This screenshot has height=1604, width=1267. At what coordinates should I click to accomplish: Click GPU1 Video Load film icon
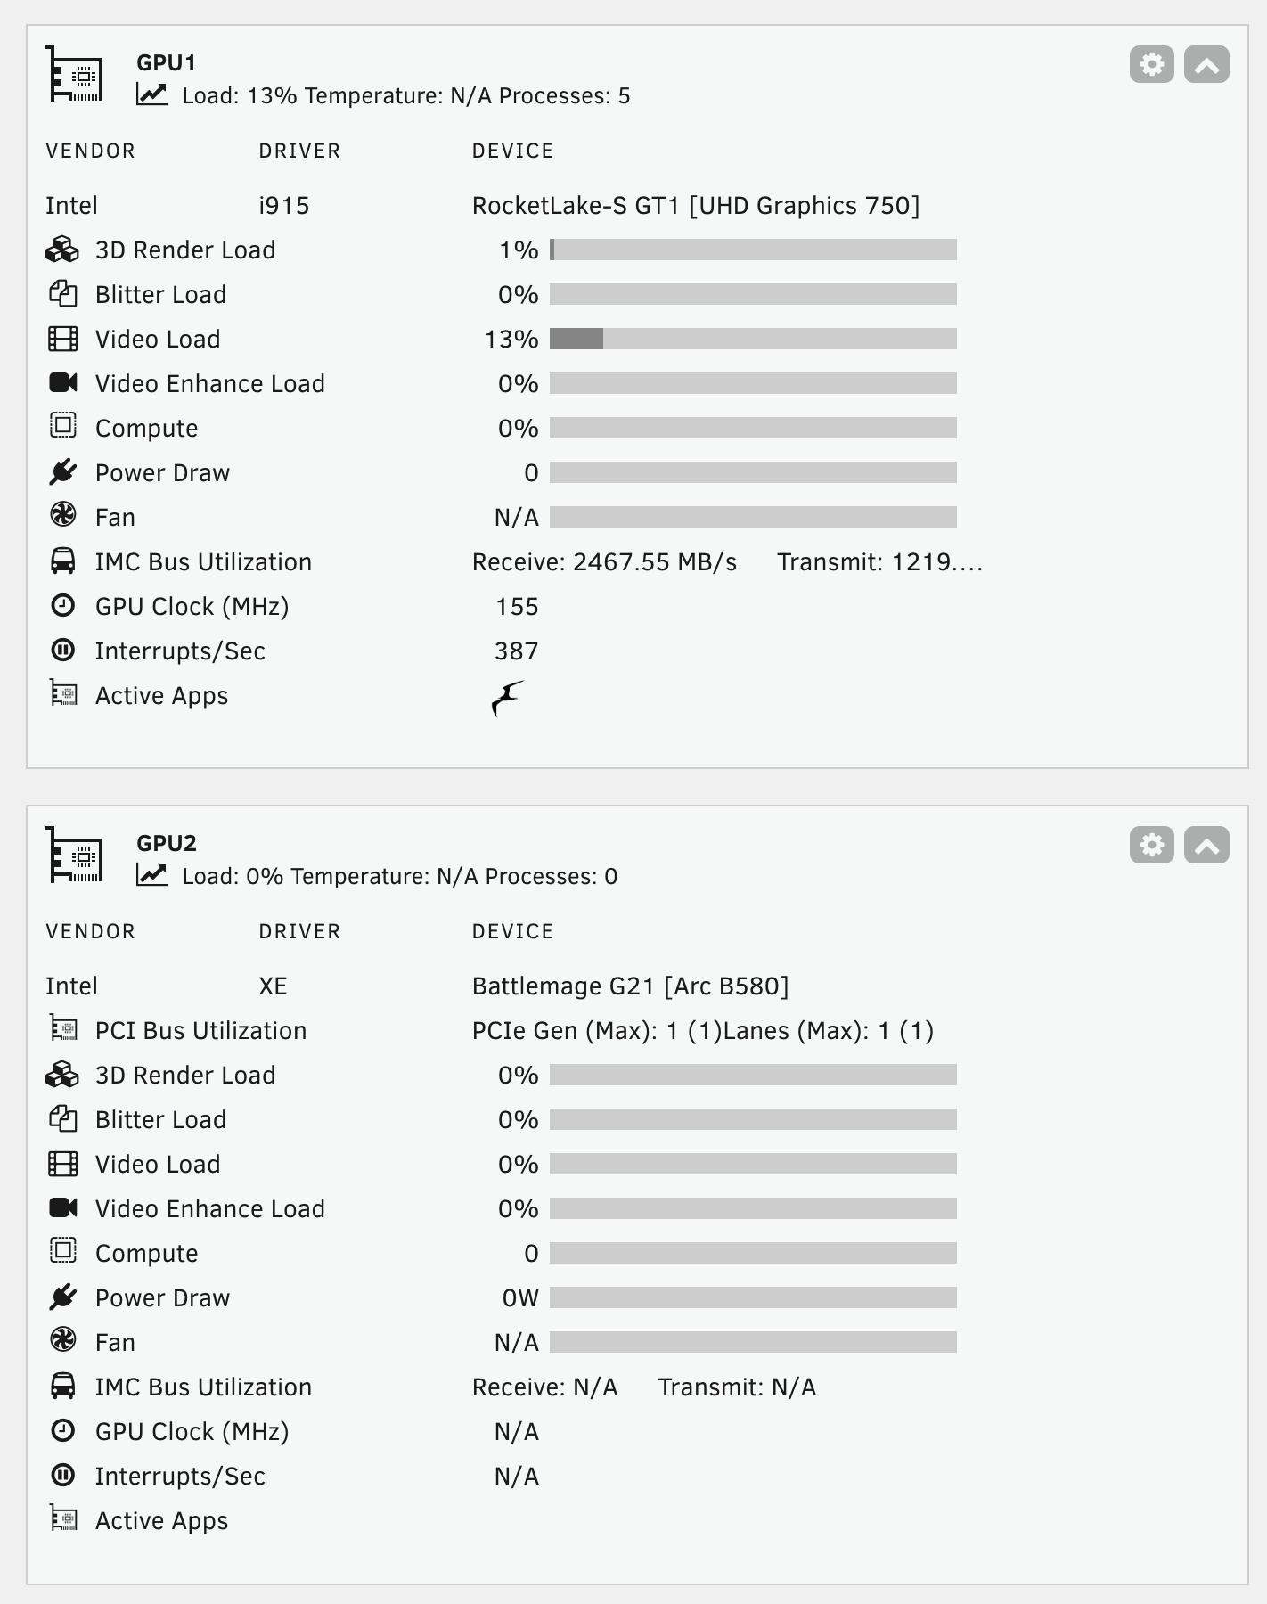click(x=62, y=339)
